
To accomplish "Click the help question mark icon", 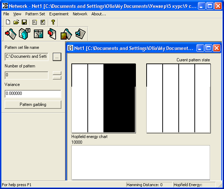I will click(53, 22).
